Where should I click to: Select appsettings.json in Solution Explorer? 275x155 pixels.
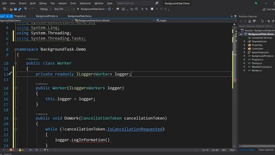260,53
